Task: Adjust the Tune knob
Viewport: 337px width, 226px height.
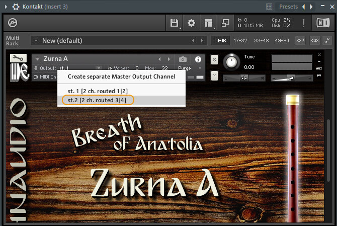Action: pos(231,62)
